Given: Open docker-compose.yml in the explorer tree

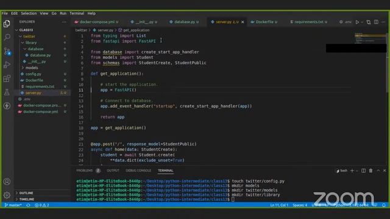Looking at the screenshot, I should point(40,112).
